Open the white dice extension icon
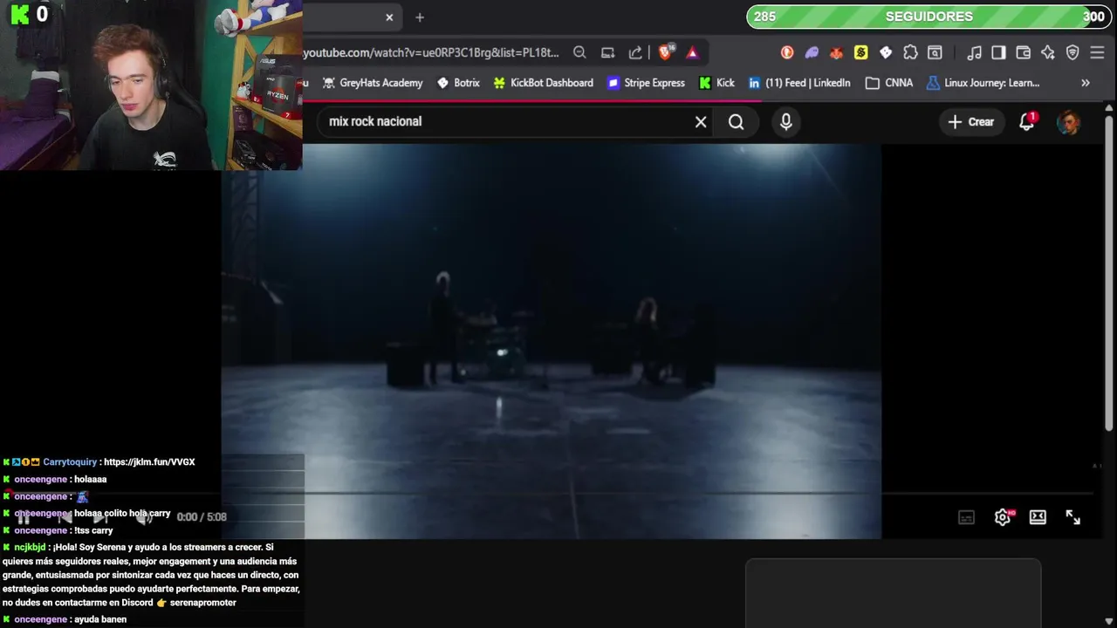 (x=886, y=52)
